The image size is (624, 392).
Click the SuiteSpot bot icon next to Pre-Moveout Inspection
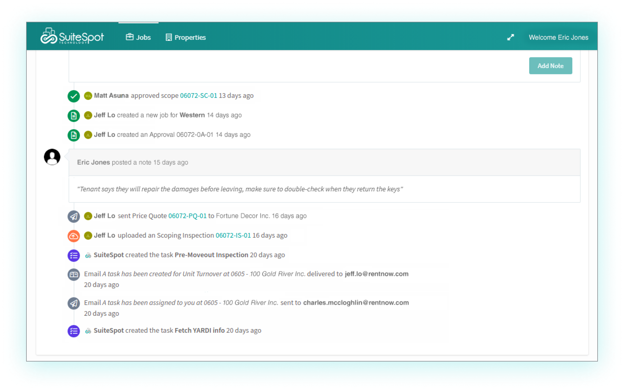[x=88, y=255]
